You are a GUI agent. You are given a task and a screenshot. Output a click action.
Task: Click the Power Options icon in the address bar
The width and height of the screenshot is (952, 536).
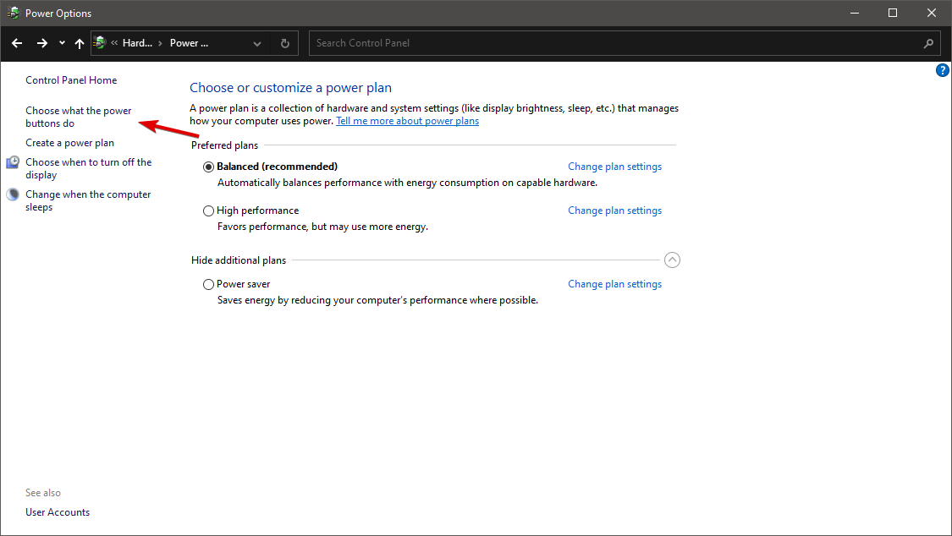pyautogui.click(x=100, y=43)
